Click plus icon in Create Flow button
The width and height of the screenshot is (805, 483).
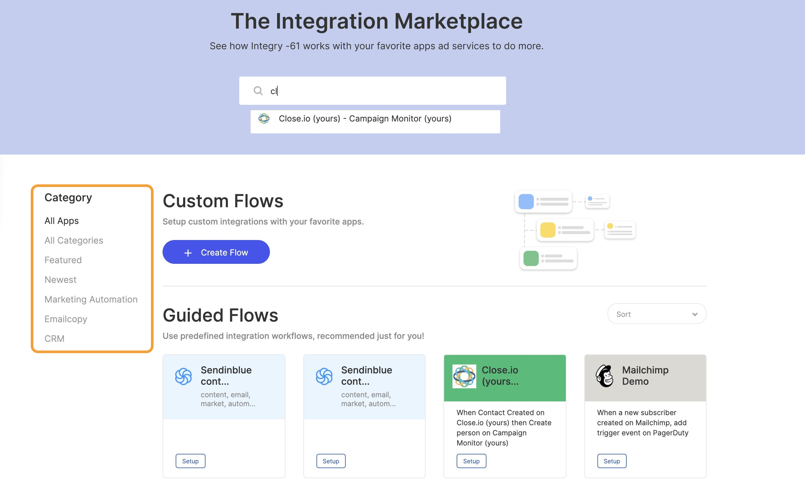click(x=188, y=253)
